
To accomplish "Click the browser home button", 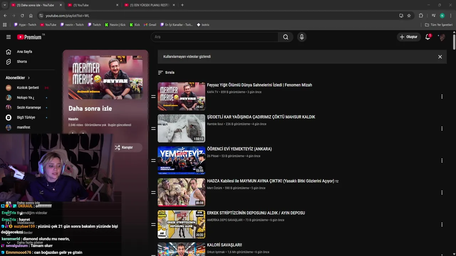I will (31, 16).
